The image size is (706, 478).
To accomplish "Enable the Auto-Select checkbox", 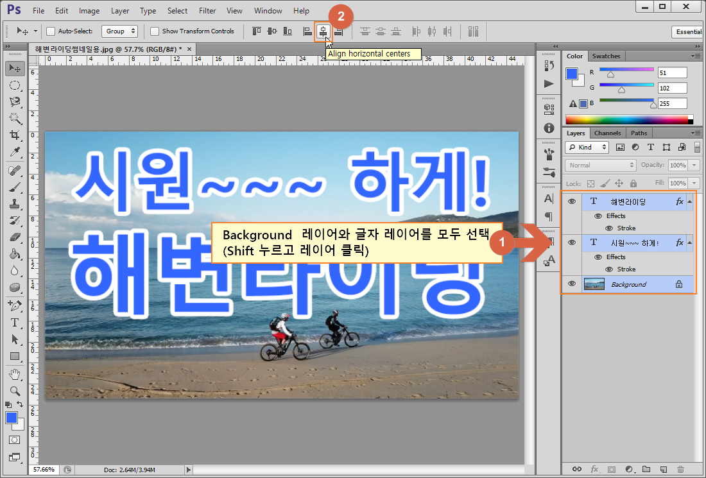I will [x=51, y=31].
